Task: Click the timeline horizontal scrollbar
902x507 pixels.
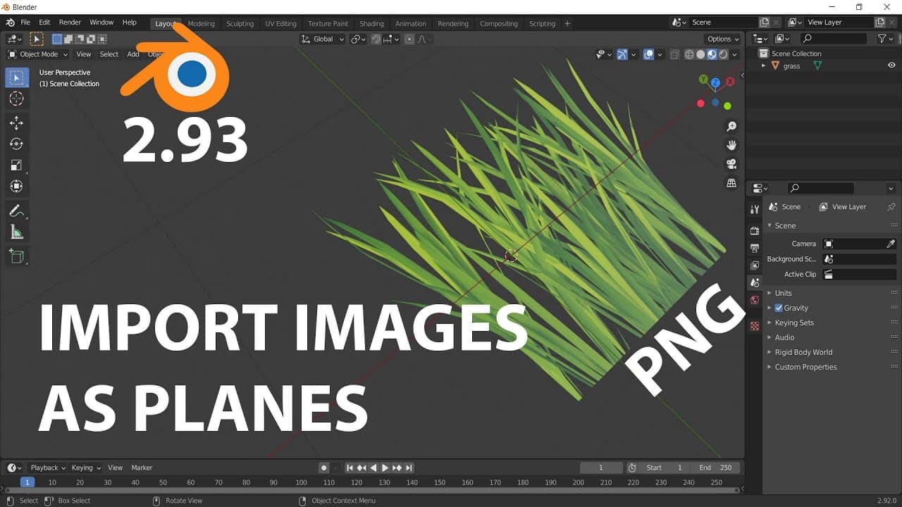Action: [372, 490]
